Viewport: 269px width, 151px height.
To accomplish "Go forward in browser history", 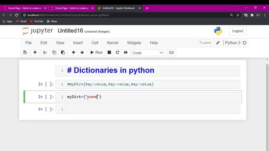I will [x=10, y=15].
